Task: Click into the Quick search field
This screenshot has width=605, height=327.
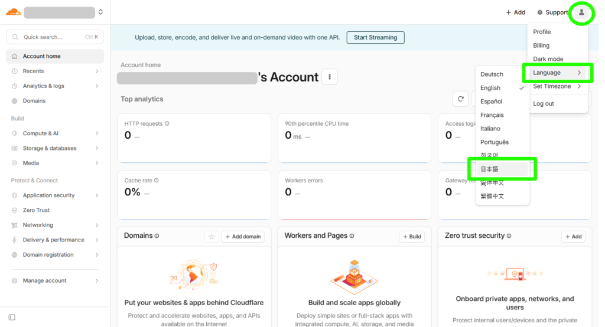Action: 53,37
